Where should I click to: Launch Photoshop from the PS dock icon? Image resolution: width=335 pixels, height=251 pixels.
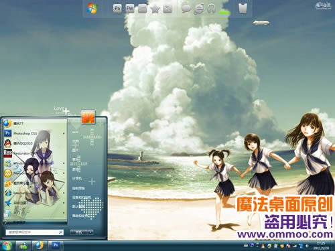pos(117,9)
